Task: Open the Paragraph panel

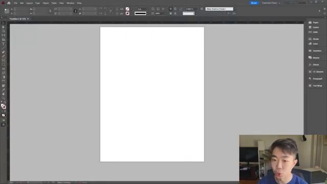Action: tap(315, 79)
